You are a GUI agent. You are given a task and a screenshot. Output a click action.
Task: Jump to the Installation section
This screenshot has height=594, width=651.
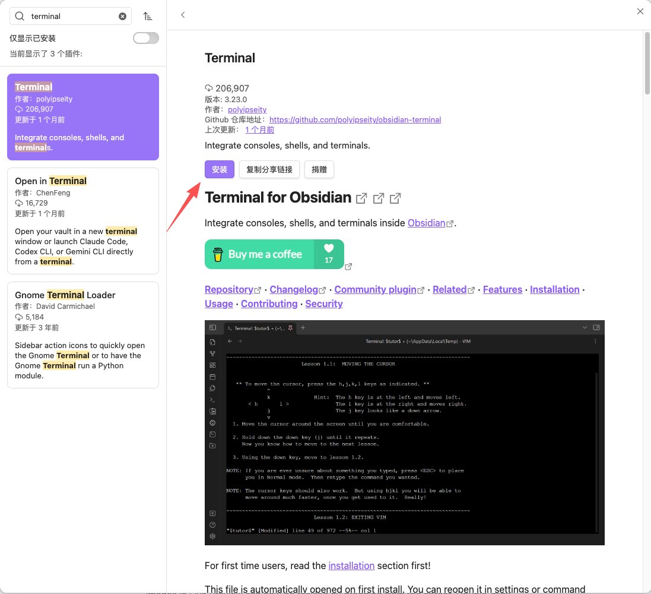coord(555,290)
